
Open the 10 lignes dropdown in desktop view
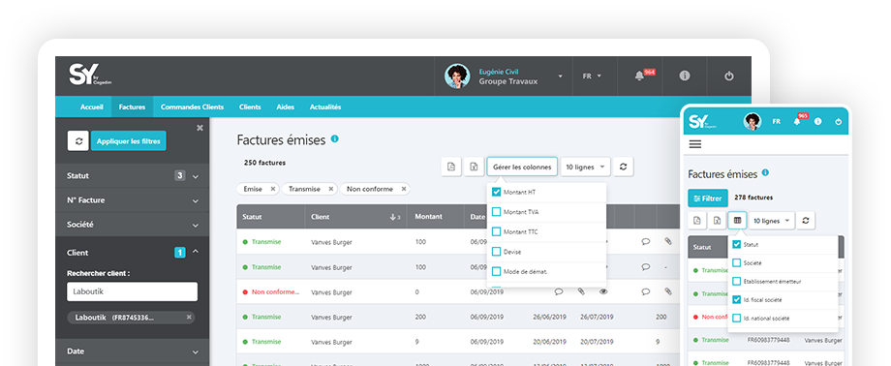pyautogui.click(x=585, y=168)
